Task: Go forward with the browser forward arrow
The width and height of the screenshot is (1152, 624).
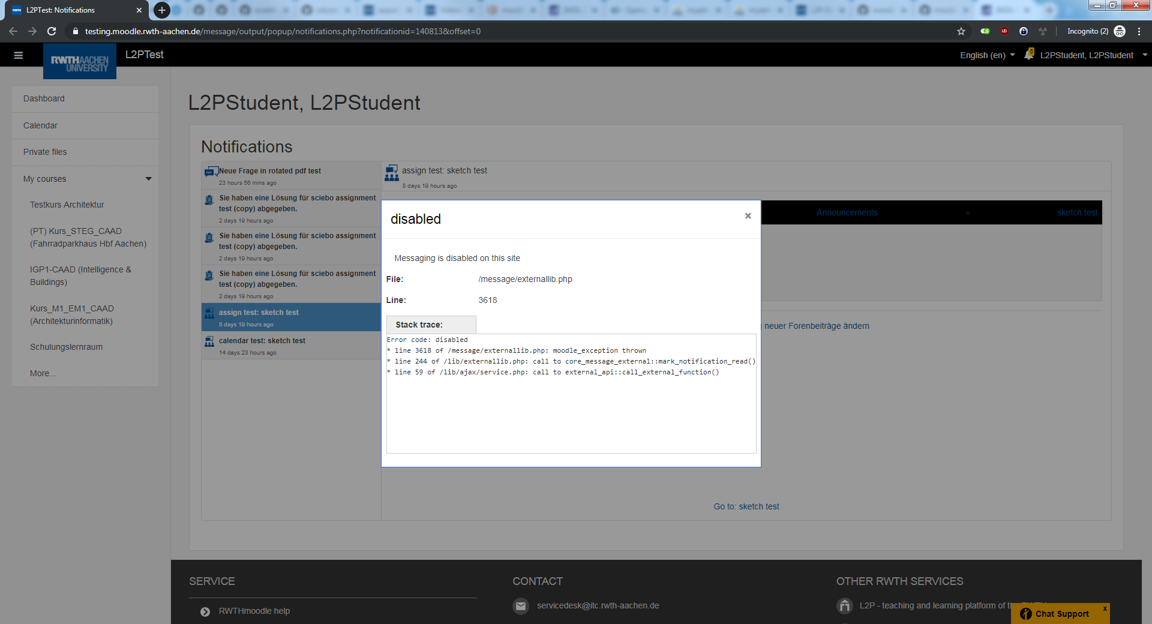Action: 32,31
